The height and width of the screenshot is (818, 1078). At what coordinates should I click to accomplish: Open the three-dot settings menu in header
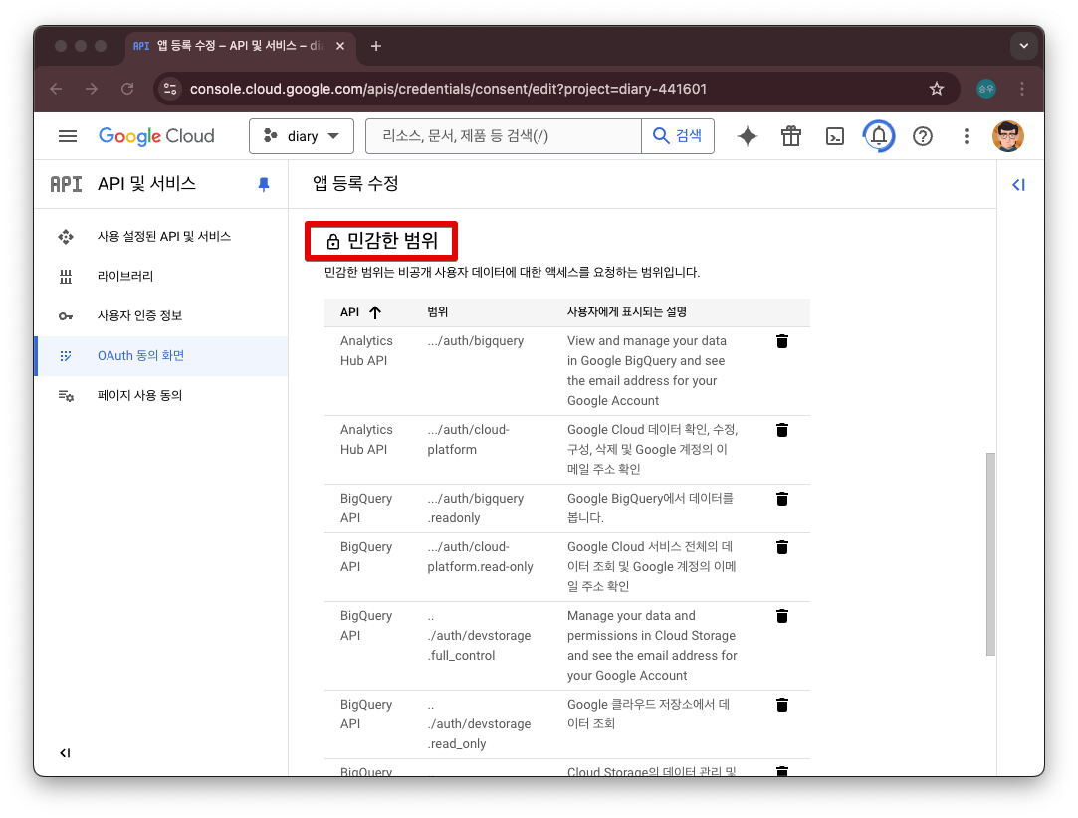click(966, 136)
